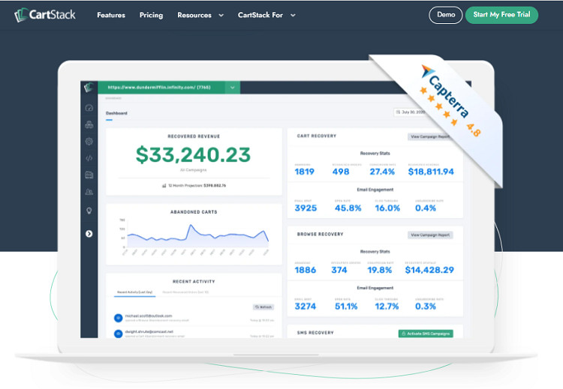
Task: Click the 12.7% browse click through value
Action: 387,307
